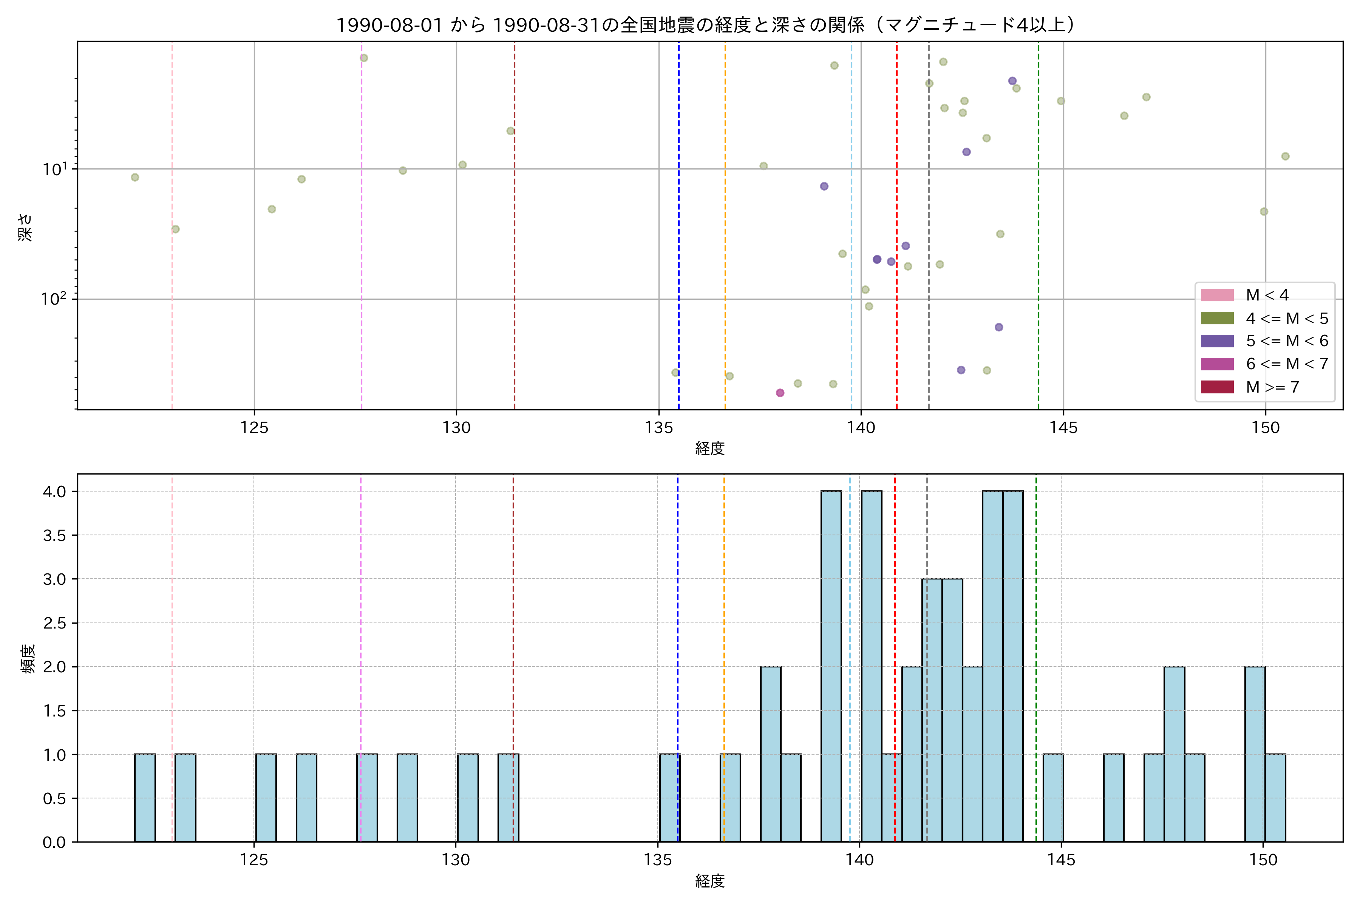
Task: Click the 経度 label under the histogram
Action: (x=709, y=881)
